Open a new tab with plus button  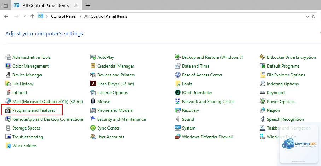click(88, 5)
